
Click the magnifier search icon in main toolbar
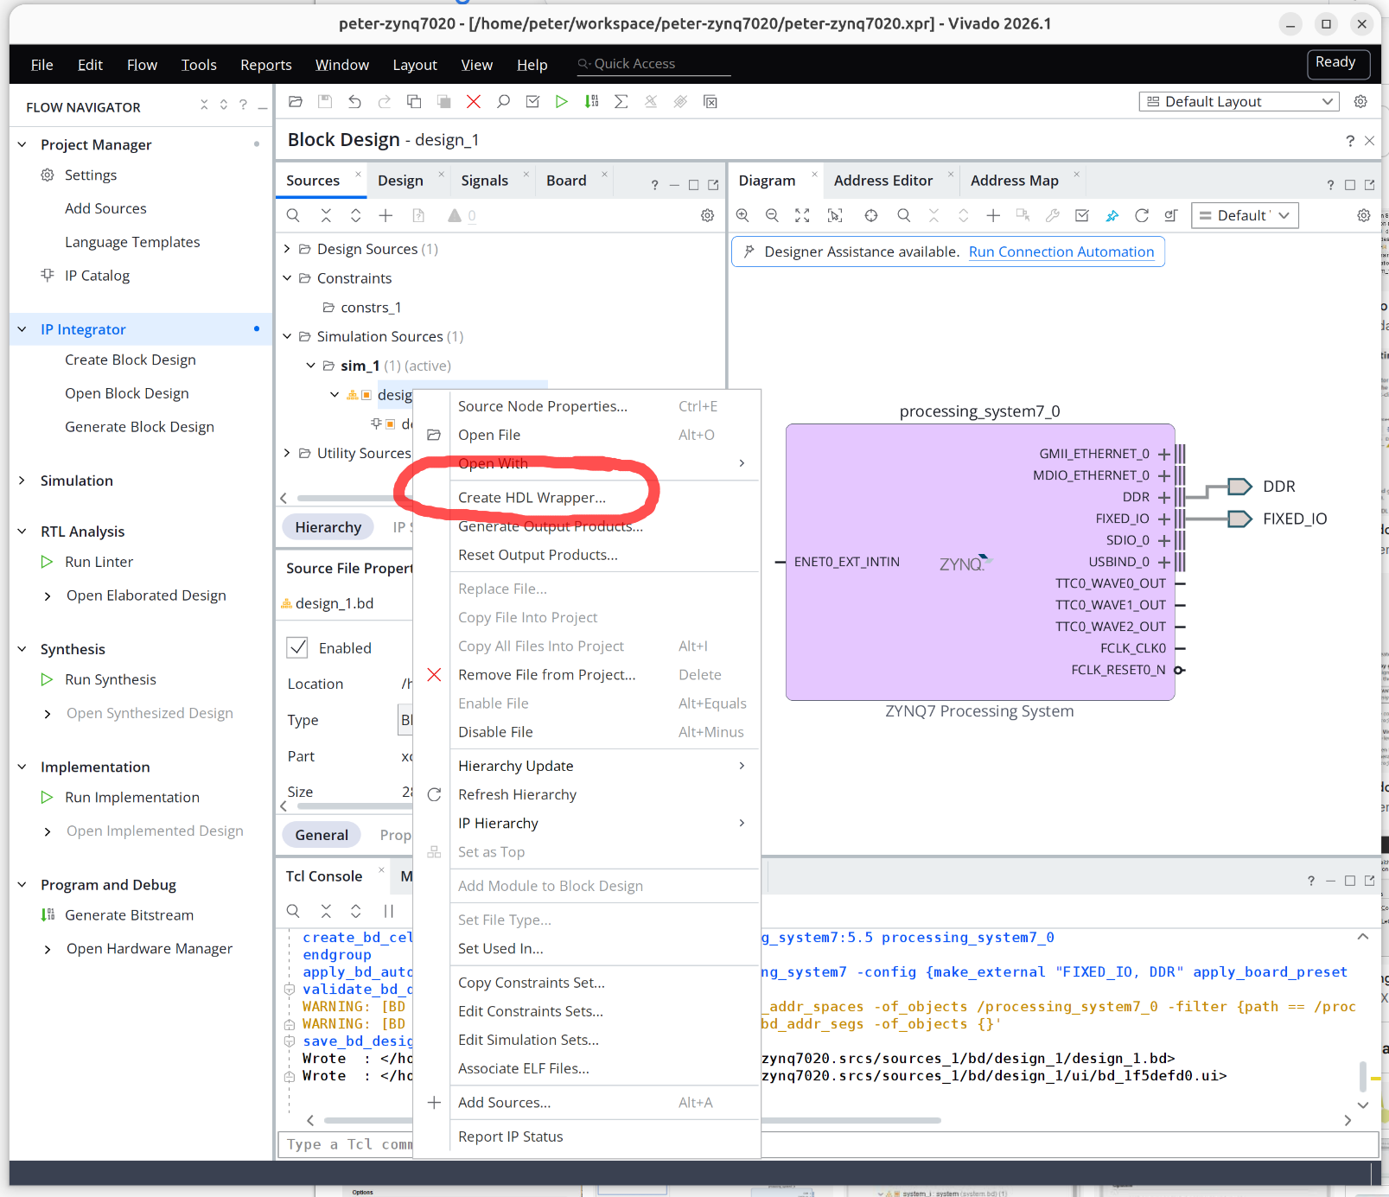coord(503,102)
